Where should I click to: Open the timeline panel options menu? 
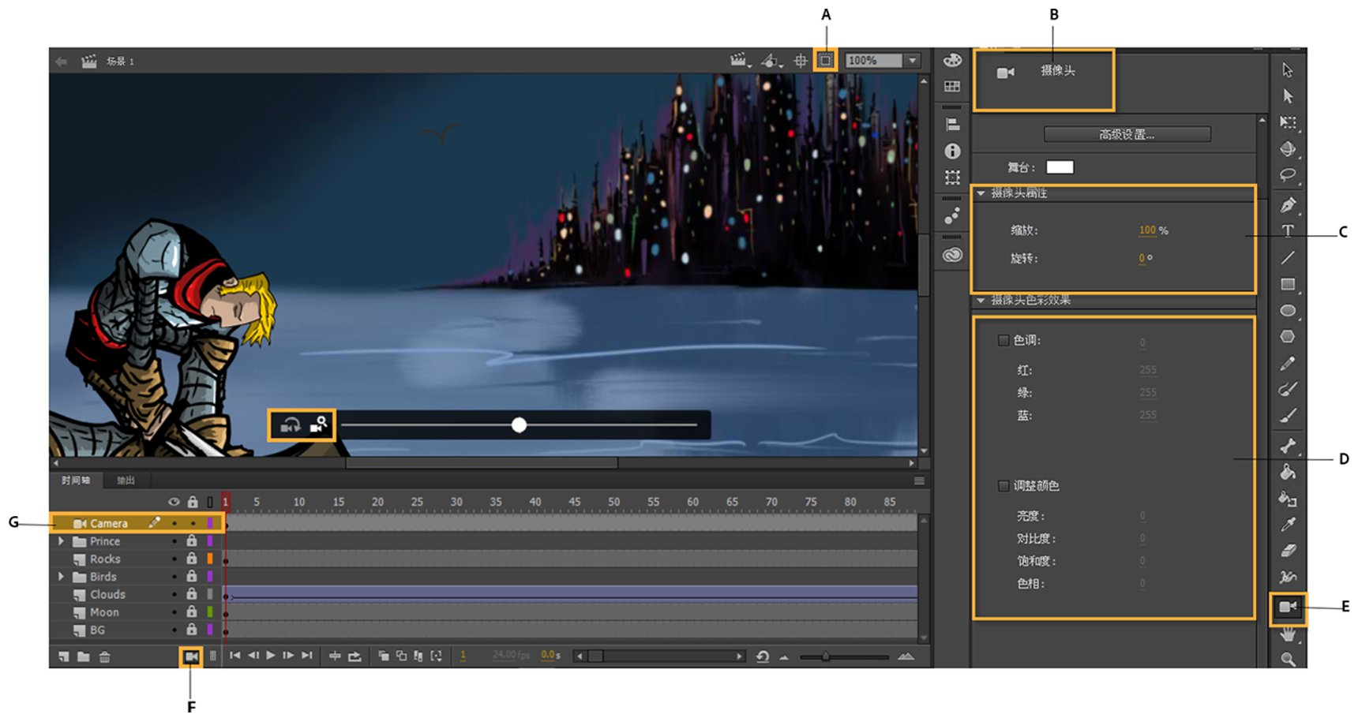point(919,481)
